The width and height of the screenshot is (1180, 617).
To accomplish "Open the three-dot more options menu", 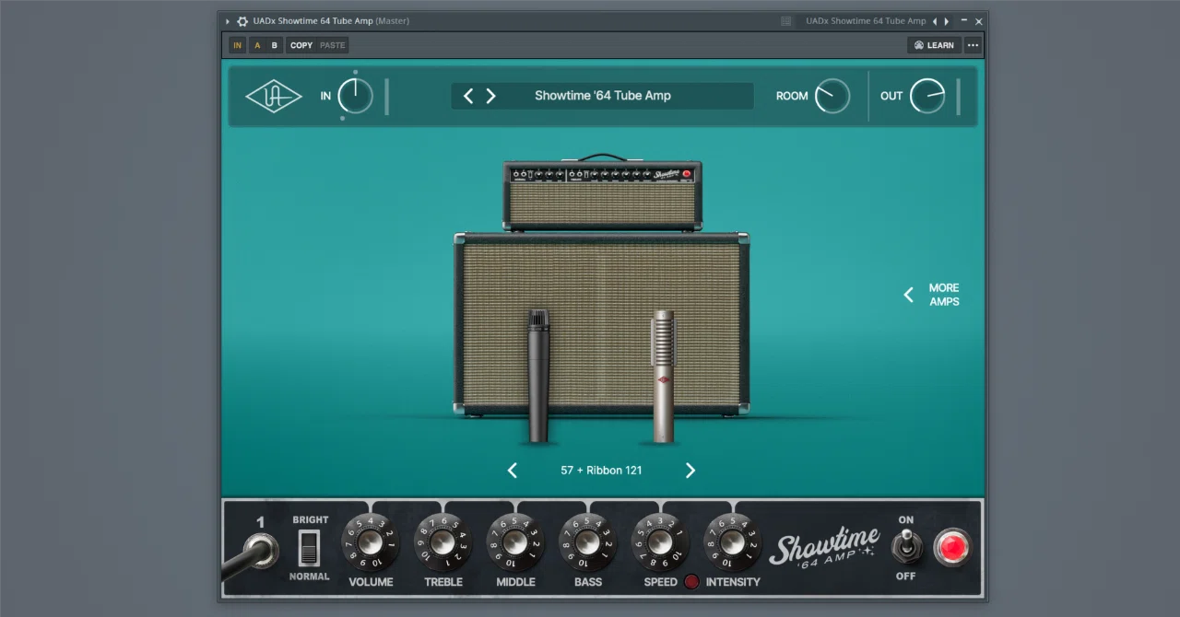I will coord(973,45).
